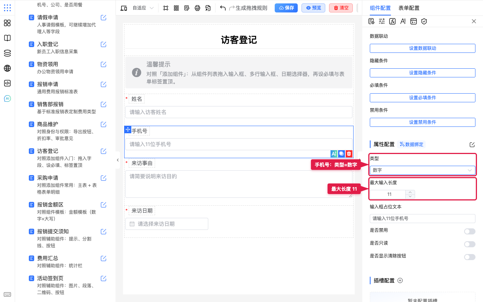Image resolution: width=483 pixels, height=302 pixels.
Task: Edit the 访客登记 template
Action: tap(103, 151)
